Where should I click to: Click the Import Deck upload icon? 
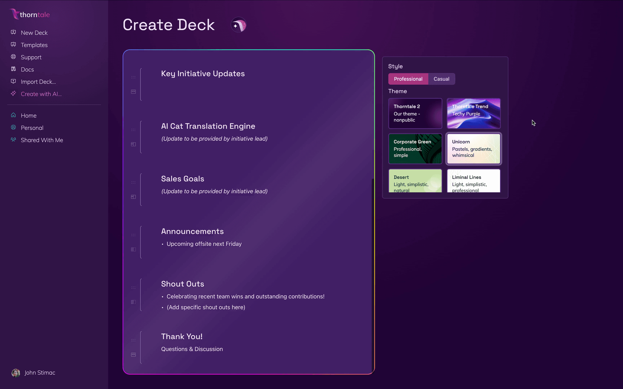pos(13,81)
